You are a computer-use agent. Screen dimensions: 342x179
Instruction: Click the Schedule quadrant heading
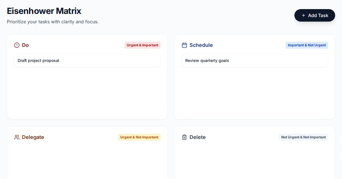(x=201, y=45)
